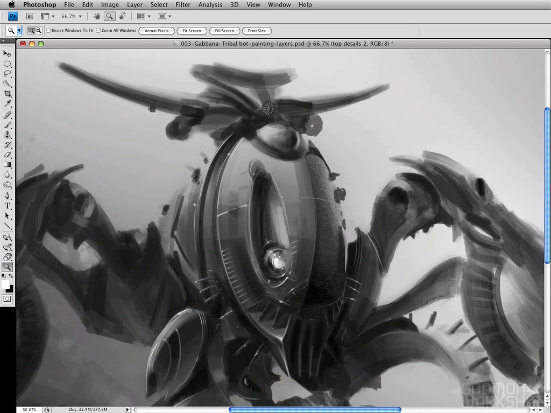This screenshot has height=413, width=551.
Task: Open the Apple menu
Action: pos(12,4)
